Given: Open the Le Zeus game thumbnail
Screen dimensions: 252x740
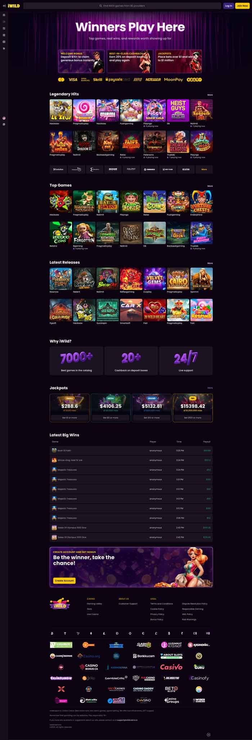Looking at the screenshot, I should pos(61,110).
